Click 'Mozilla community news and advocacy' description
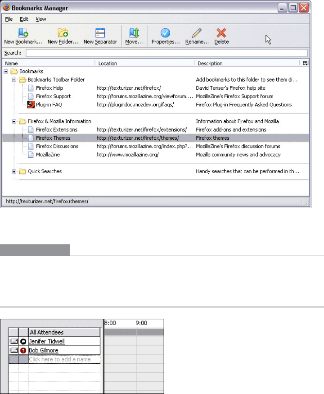Image resolution: width=324 pixels, height=394 pixels. pyautogui.click(x=238, y=155)
